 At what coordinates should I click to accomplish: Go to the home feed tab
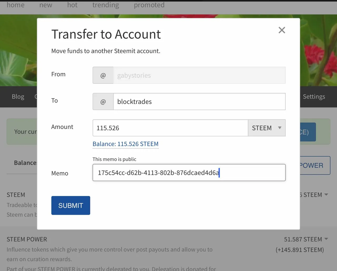(x=16, y=5)
